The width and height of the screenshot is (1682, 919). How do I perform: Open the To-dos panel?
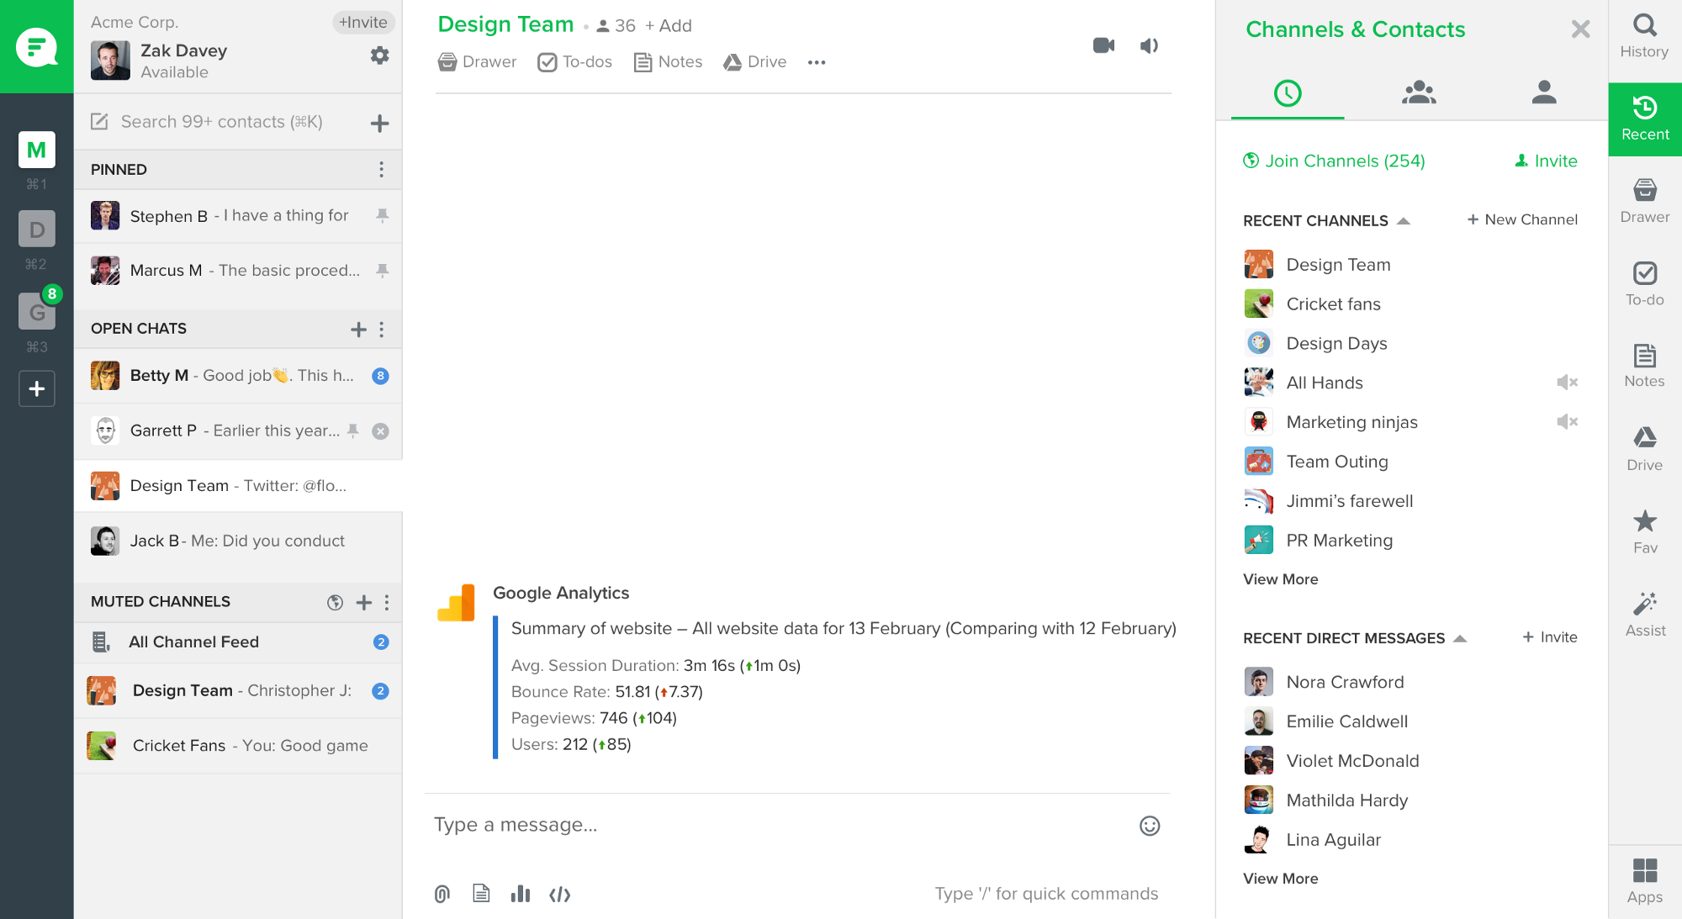coord(1645,283)
